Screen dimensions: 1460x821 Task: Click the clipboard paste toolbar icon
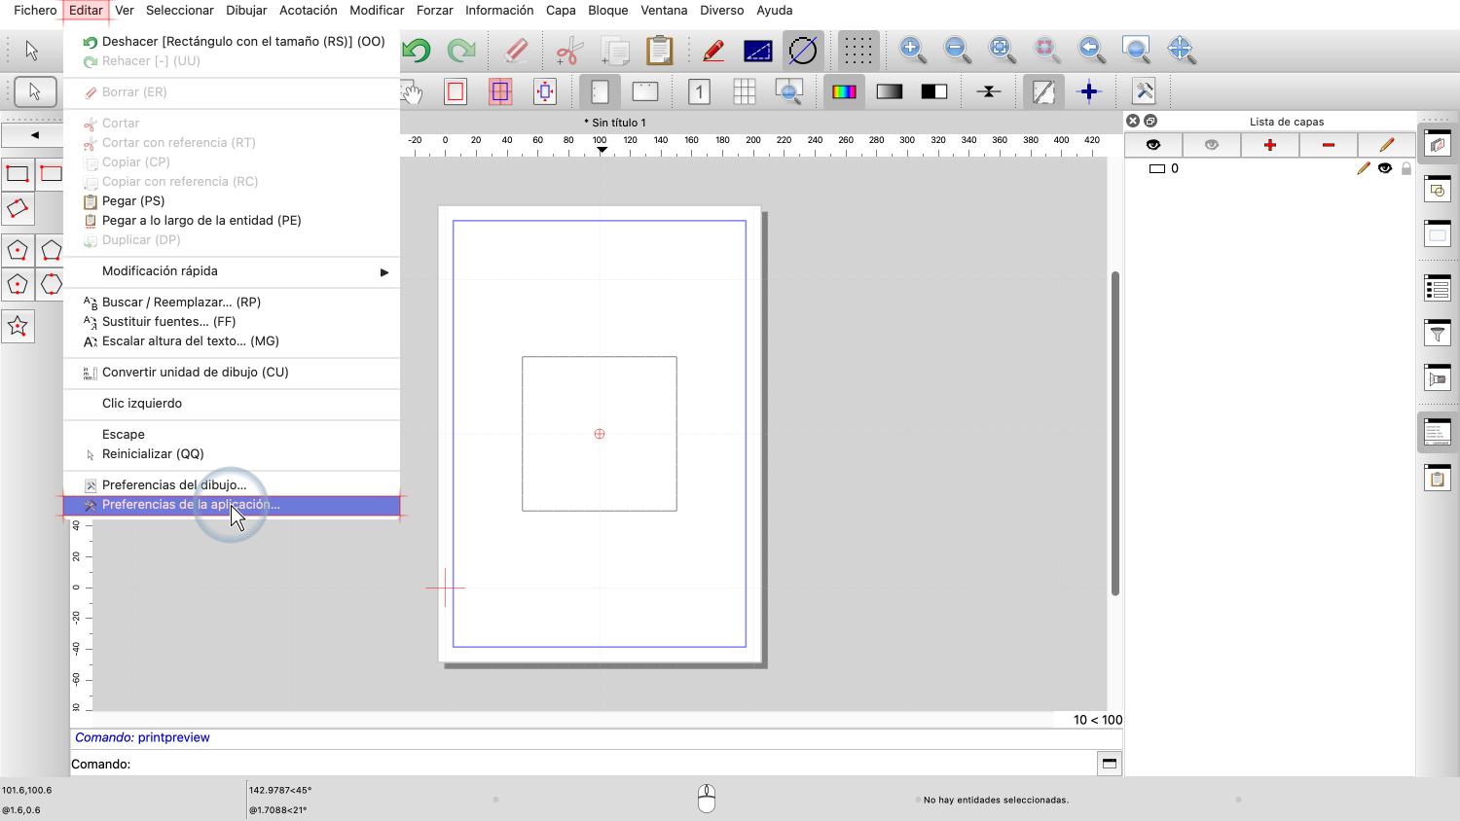click(x=660, y=50)
